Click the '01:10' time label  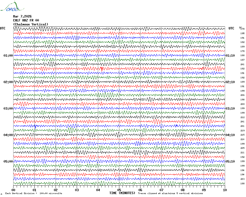pyautogui.click(x=230, y=56)
